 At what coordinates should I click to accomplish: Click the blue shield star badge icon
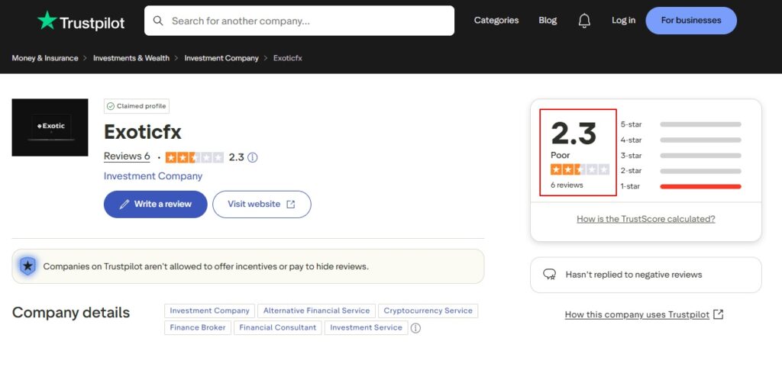tap(27, 266)
